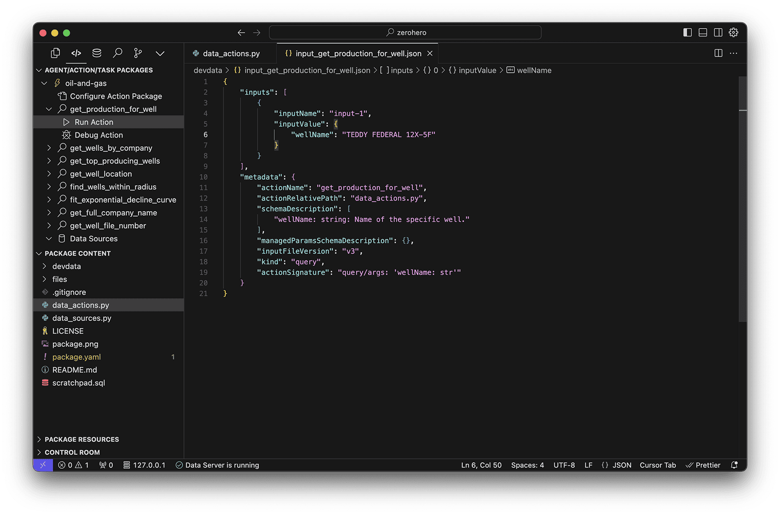
Task: Open the Search magnifier icon in sidebar
Action: tap(117, 53)
